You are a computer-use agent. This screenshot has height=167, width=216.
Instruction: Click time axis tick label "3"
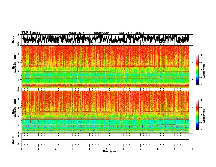(x=73, y=149)
